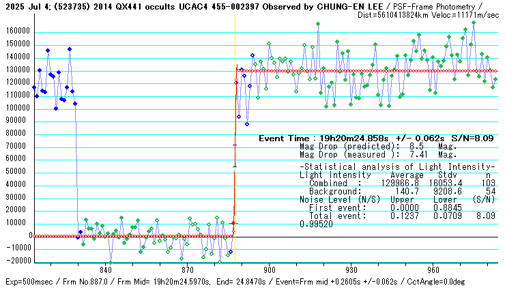Click the 0.99520 value below the statistics
The image size is (505, 290).
coord(315,224)
